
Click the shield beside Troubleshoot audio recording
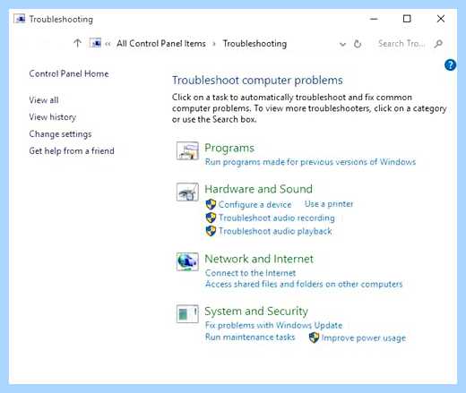211,218
